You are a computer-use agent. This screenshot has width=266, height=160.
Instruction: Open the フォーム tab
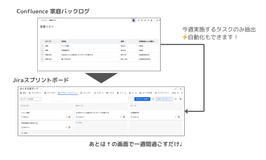(x=122, y=93)
